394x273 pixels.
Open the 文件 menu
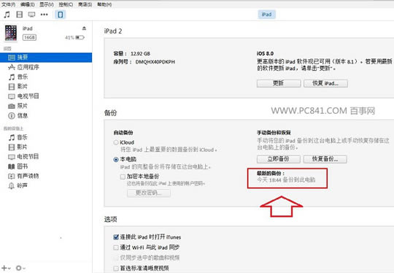[8, 4]
